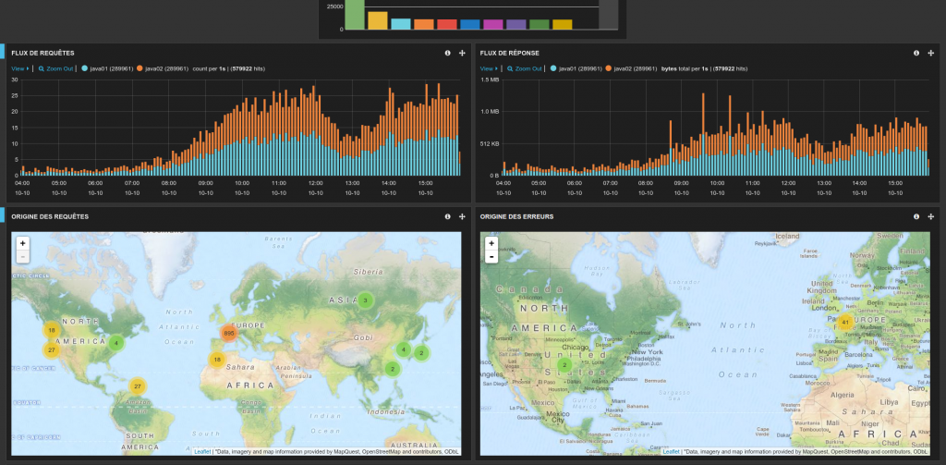Zoom out on Origine des Erreurs map
The image size is (946, 465).
491,256
